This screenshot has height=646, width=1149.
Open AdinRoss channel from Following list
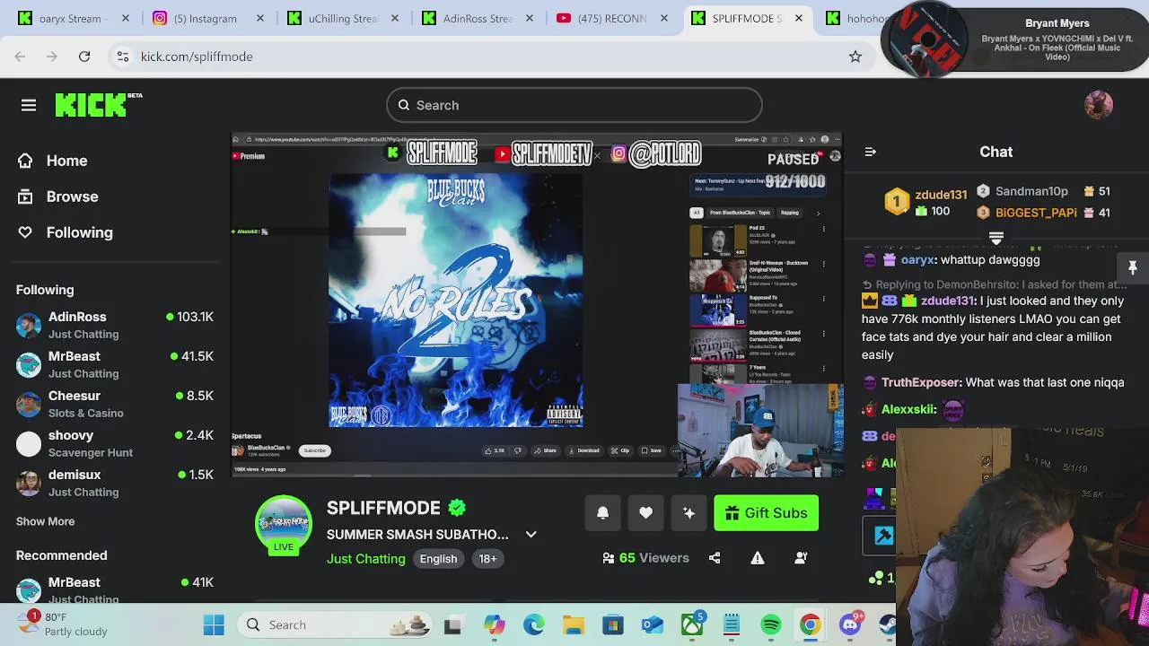point(115,325)
